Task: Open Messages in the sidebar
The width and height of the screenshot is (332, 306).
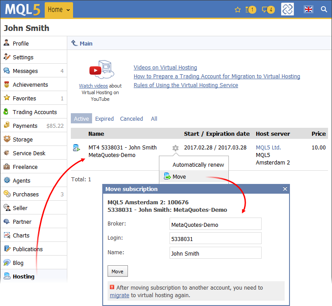Action: click(34, 71)
